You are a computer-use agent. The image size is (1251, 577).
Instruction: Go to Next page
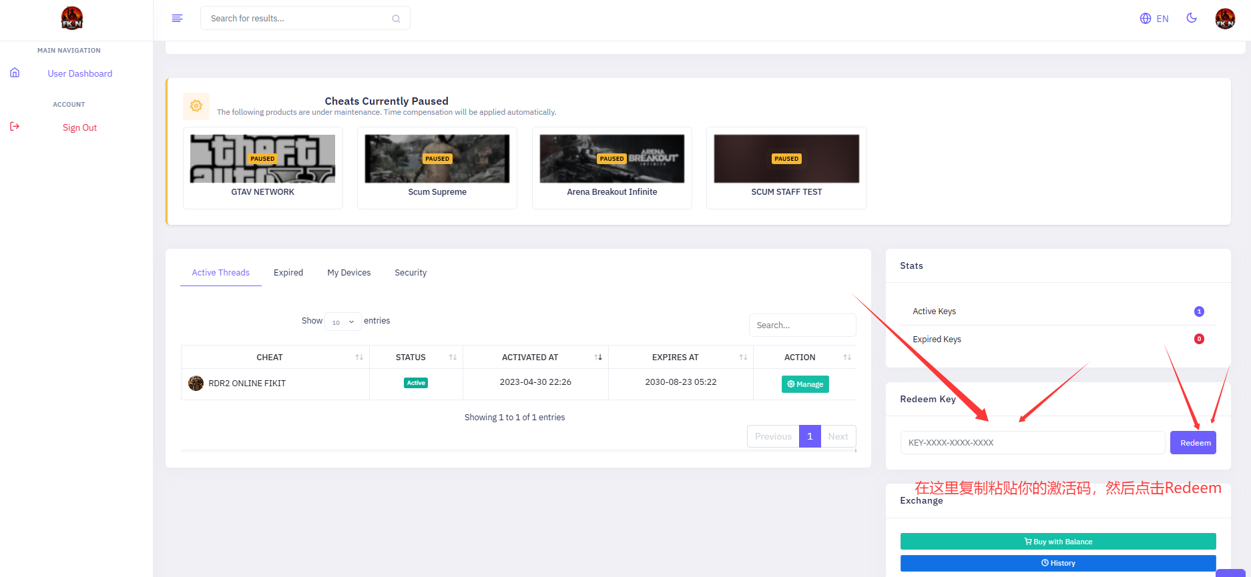click(838, 436)
